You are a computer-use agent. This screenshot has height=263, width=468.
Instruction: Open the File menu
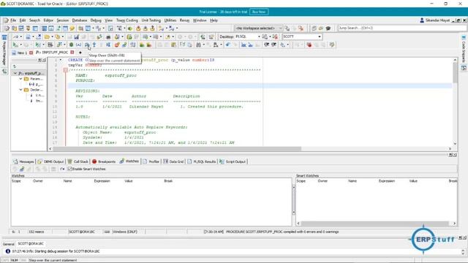[x=13, y=20]
